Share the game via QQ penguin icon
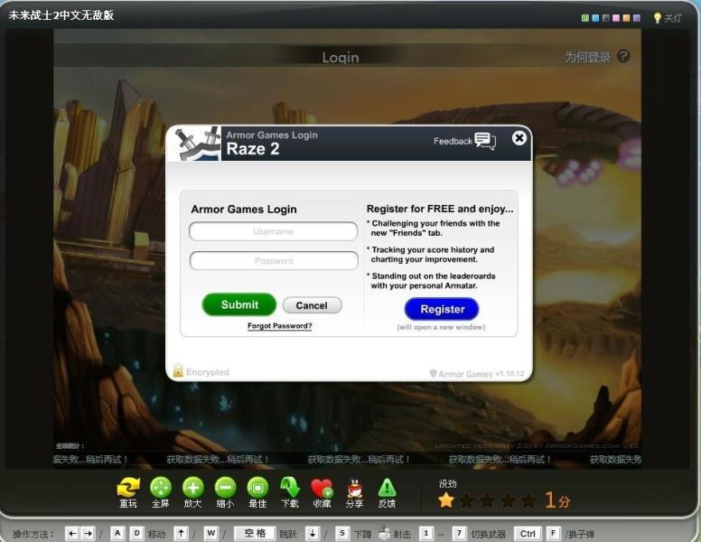Viewport: 701px width, 542px height. 354,488
